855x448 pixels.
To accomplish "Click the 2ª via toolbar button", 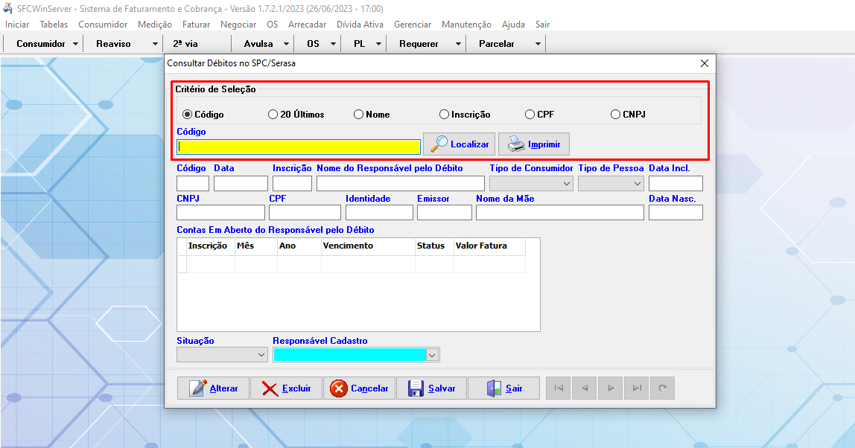I will pos(185,44).
